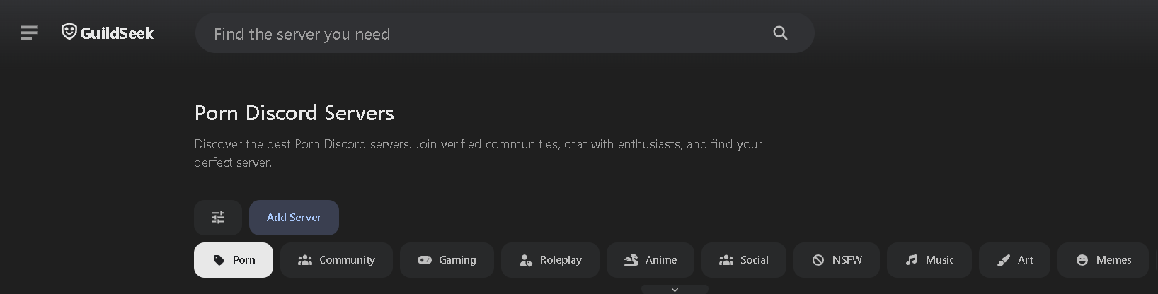Select the Community category tab

[336, 260]
